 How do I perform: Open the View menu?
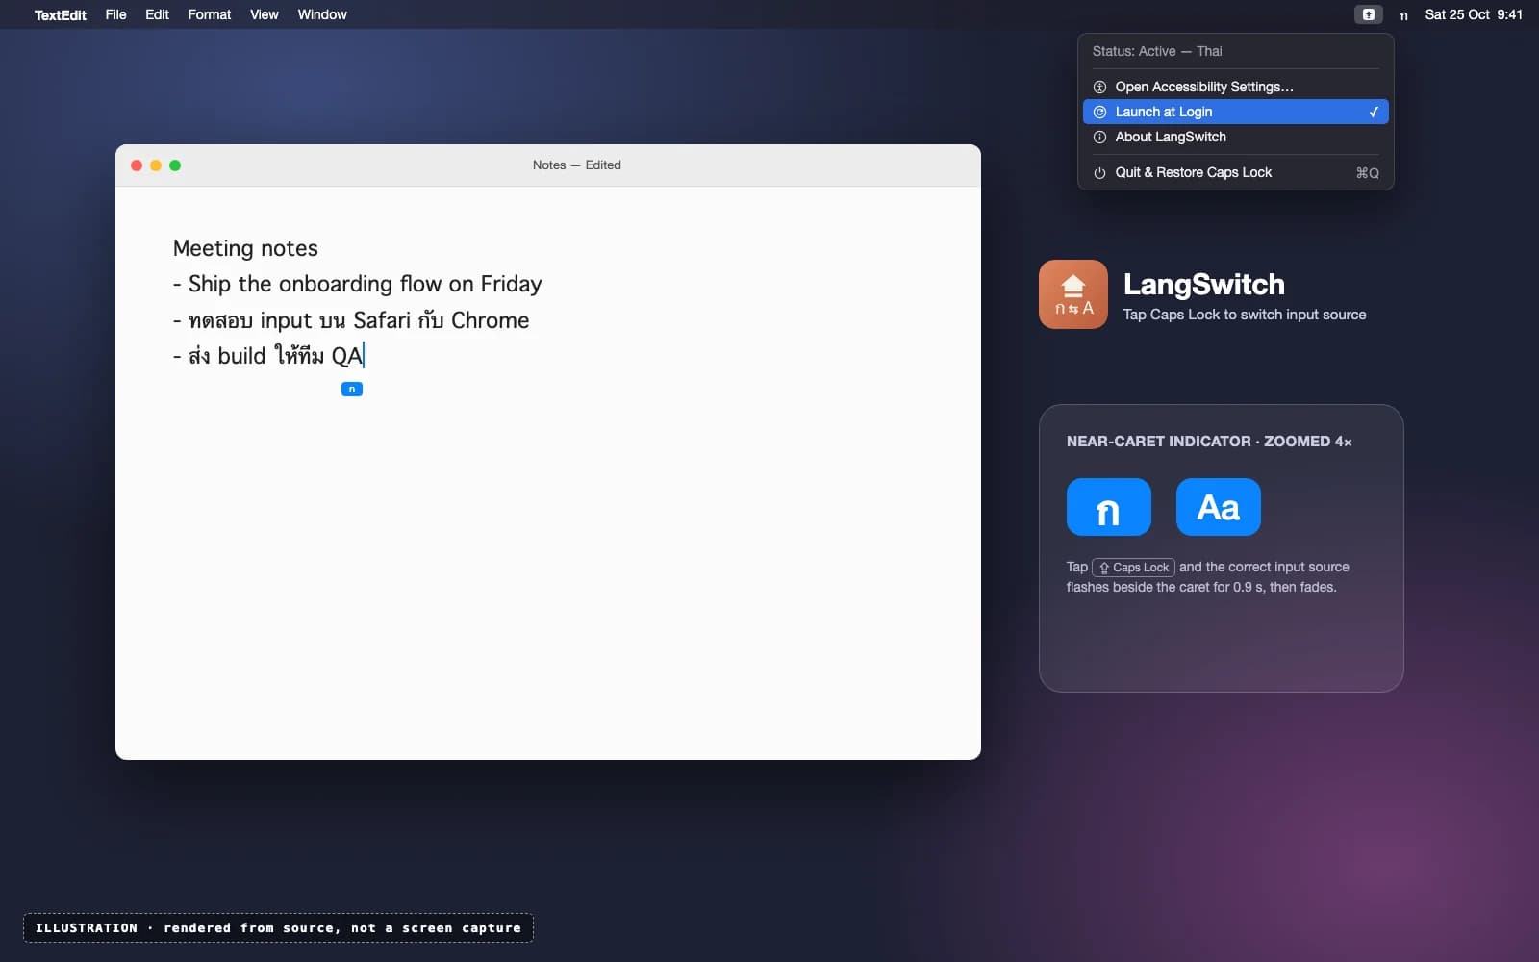pos(265,14)
